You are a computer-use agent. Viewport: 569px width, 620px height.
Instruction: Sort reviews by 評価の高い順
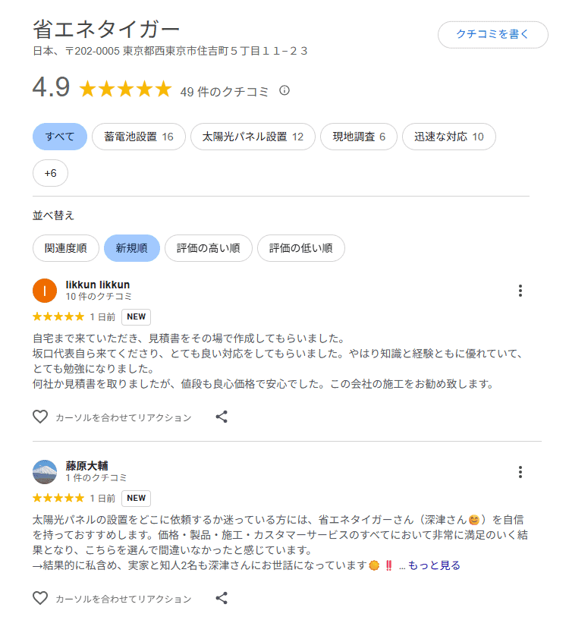[209, 248]
